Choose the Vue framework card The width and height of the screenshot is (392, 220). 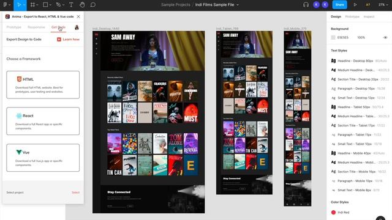point(43,158)
